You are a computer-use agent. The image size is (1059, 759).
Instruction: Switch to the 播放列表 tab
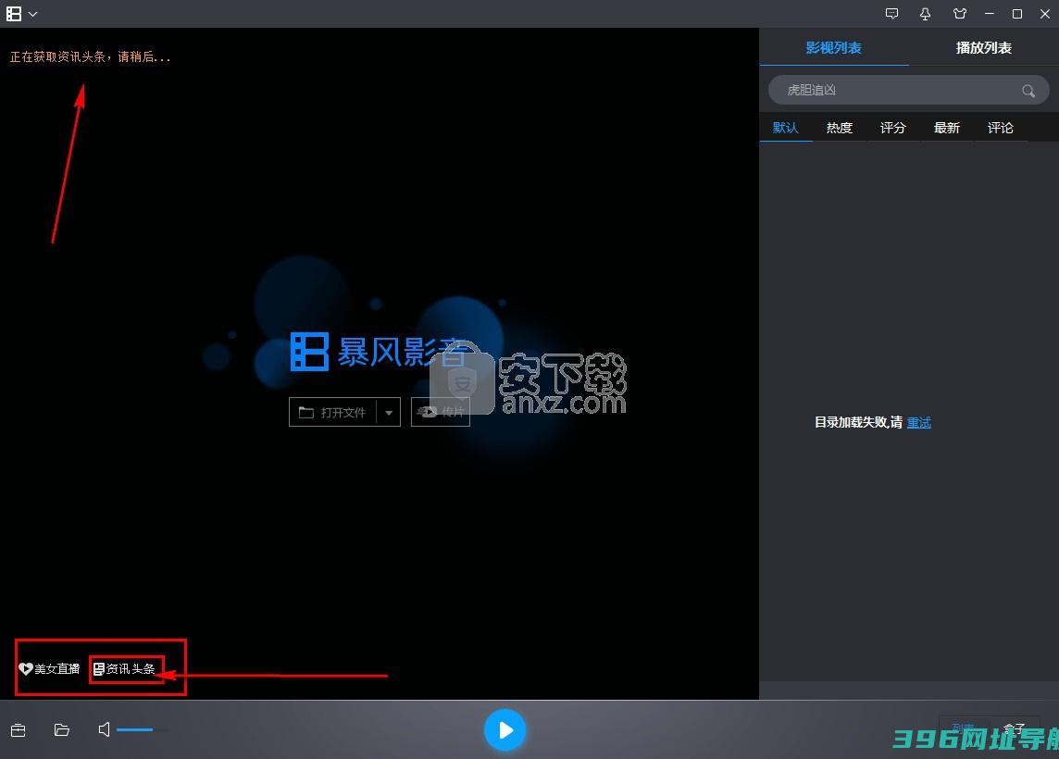click(x=983, y=47)
